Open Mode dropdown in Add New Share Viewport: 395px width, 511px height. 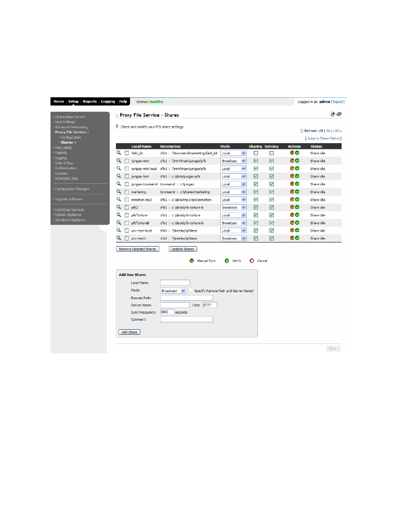click(x=173, y=291)
